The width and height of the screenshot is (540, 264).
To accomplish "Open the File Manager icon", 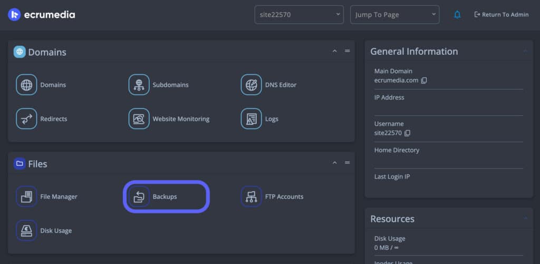I will click(26, 197).
